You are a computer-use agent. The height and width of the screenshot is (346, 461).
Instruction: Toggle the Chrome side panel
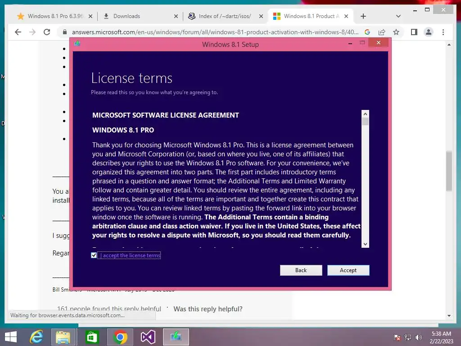click(414, 32)
